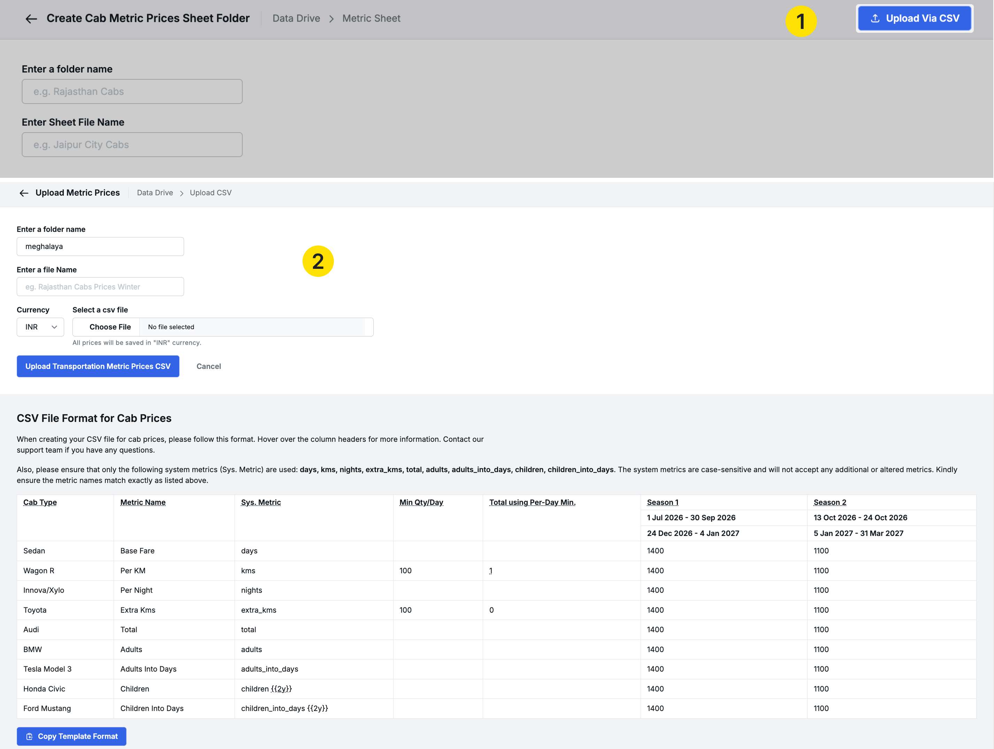Click the clipboard icon in Copy Template Format
This screenshot has height=749, width=994.
click(x=30, y=736)
